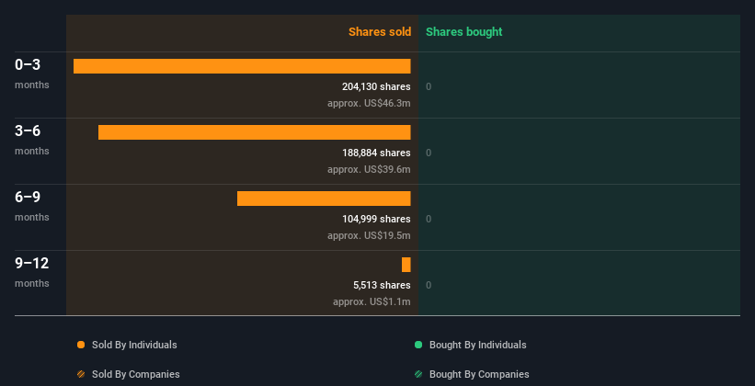Click the approx. US$39.6m amount
The height and width of the screenshot is (386, 755).
tap(369, 169)
